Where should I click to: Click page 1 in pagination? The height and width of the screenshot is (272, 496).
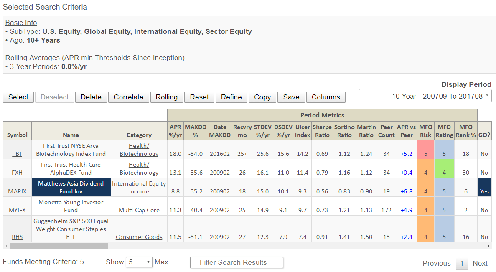462,263
